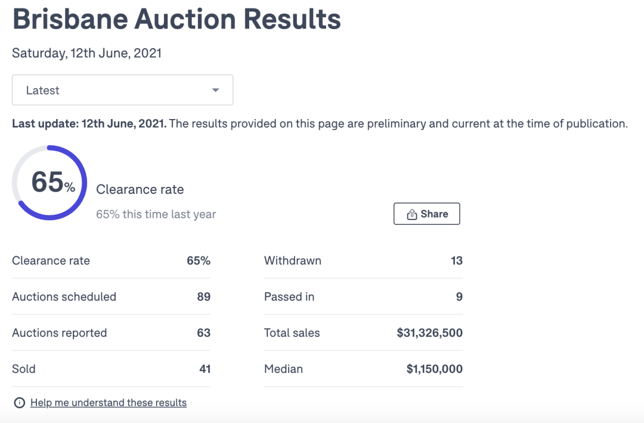Click the 'Latest' text in the date selector
644x423 pixels.
pyautogui.click(x=43, y=90)
